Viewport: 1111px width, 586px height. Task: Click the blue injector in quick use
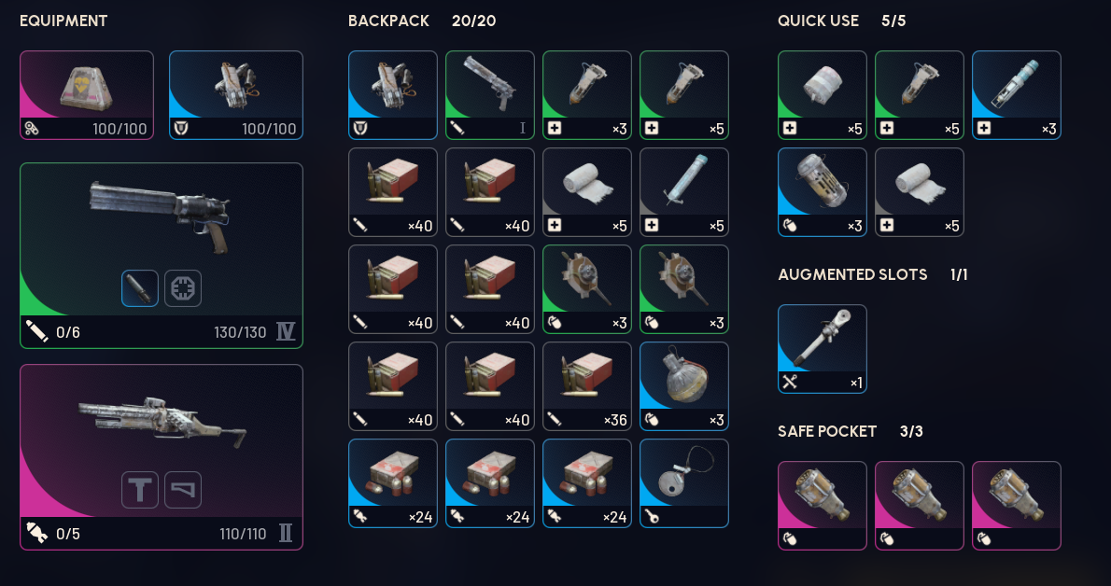click(1016, 95)
